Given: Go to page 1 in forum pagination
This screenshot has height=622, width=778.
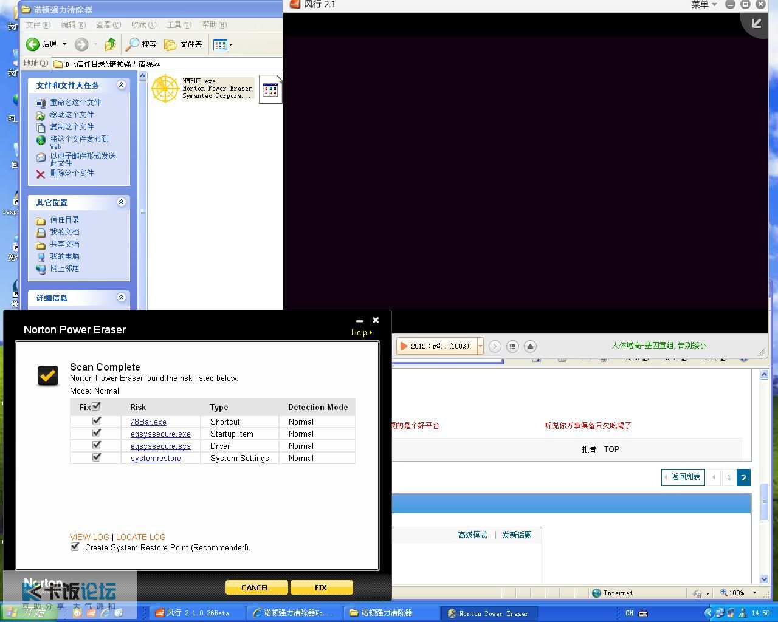Looking at the screenshot, I should [729, 477].
